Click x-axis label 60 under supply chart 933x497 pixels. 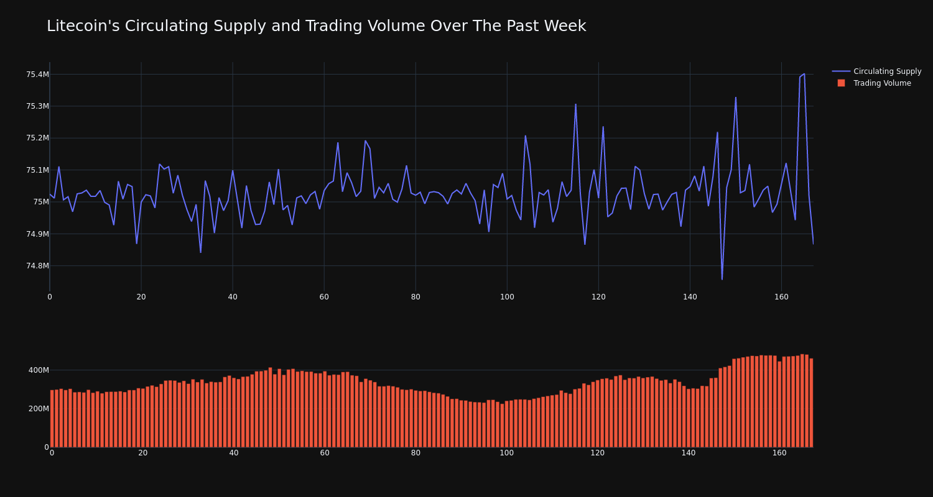click(x=324, y=297)
